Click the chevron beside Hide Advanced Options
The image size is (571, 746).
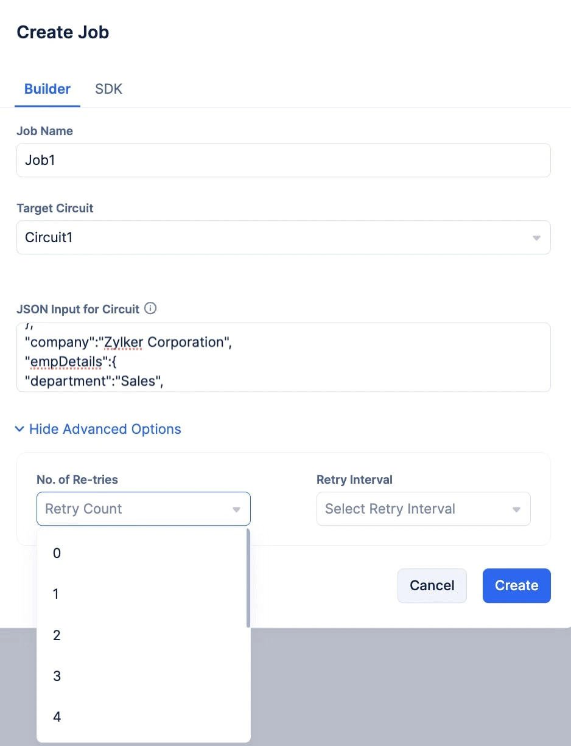[x=19, y=430]
